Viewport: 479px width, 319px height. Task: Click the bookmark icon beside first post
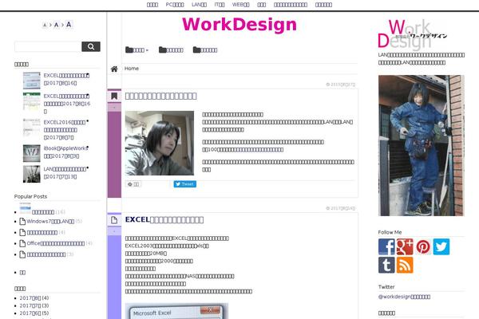114,96
